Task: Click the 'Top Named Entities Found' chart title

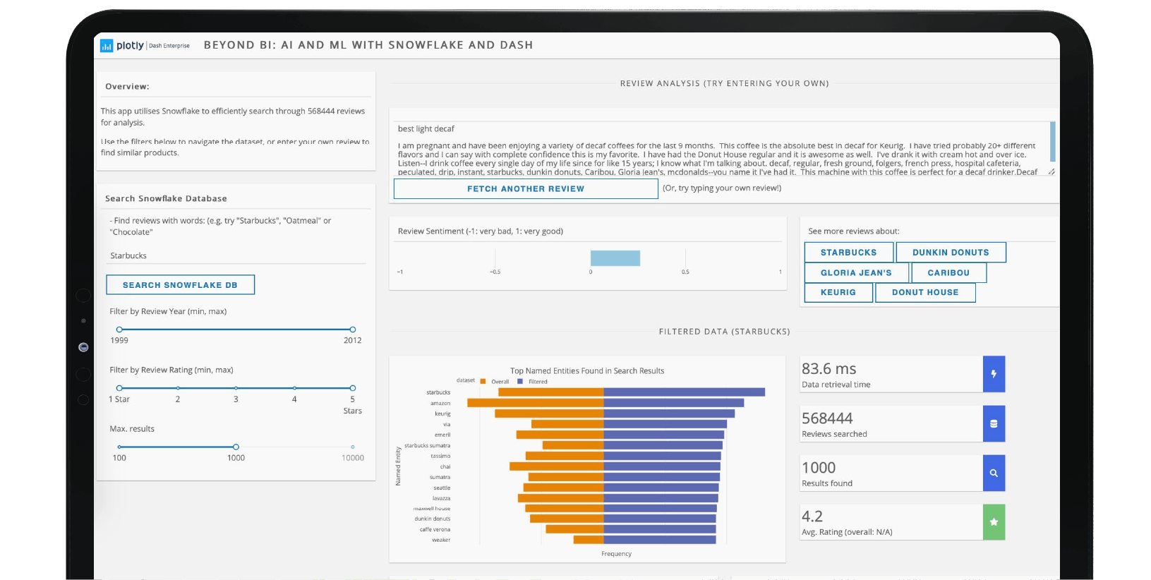Action: 587,370
